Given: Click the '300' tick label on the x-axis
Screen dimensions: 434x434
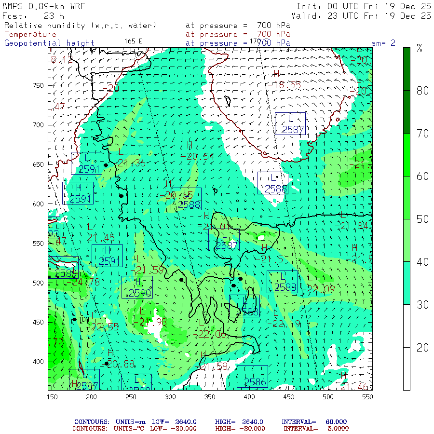Looking at the screenshot, I should click(x=171, y=397).
